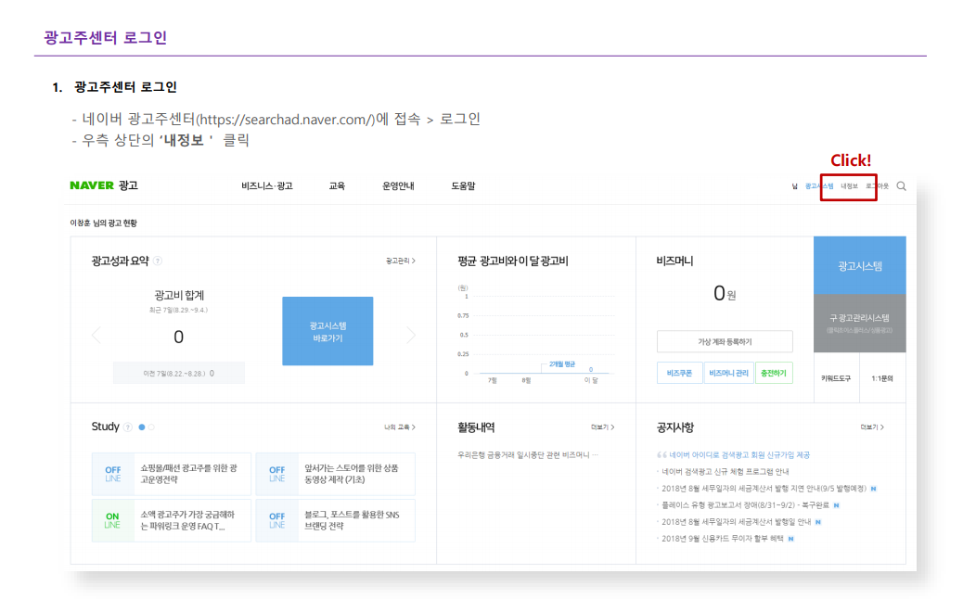The height and width of the screenshot is (599, 963).
Task: Expand 활동내역 with 더보기
Action: click(602, 427)
